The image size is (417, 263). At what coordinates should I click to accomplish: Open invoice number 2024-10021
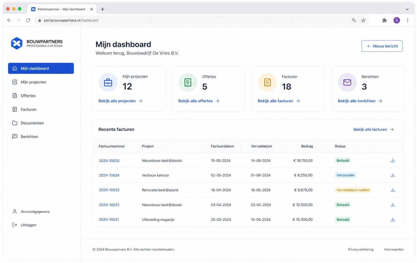pos(109,220)
